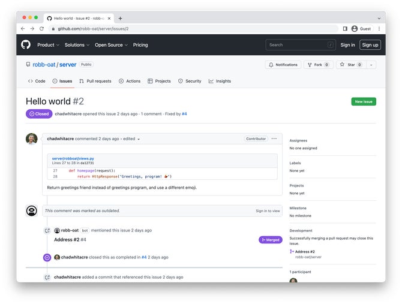Focus the GitHub search box
This screenshot has height=304, width=402.
coord(301,45)
